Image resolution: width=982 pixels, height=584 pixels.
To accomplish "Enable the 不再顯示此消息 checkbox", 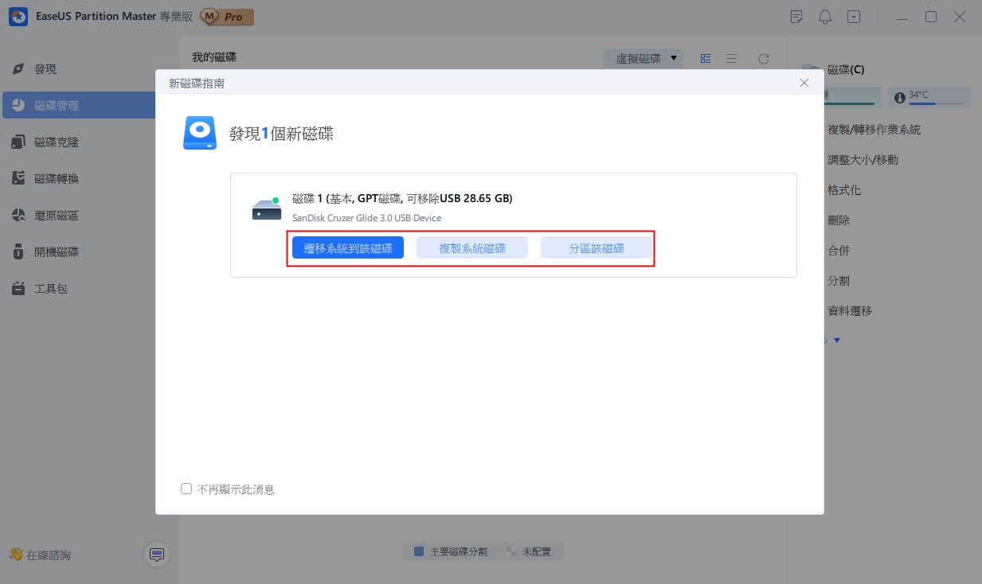I will (186, 489).
